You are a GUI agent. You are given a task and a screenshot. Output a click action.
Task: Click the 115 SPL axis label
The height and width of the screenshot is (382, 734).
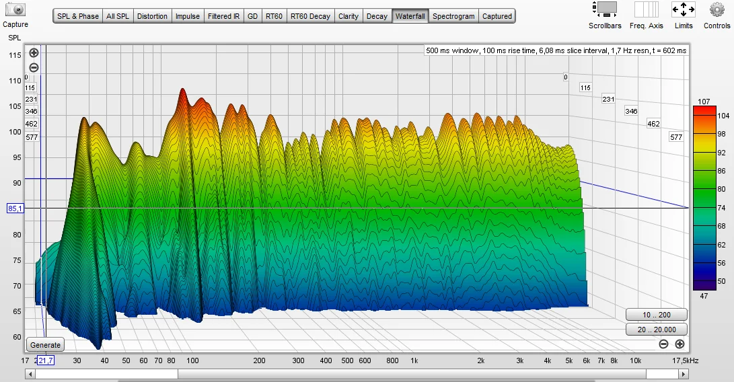tap(15, 55)
